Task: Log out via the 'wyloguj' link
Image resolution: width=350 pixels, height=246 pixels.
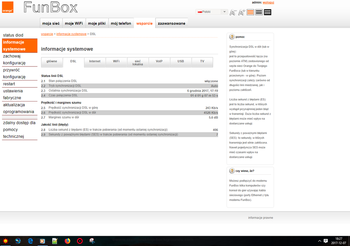Action: pyautogui.click(x=268, y=2)
